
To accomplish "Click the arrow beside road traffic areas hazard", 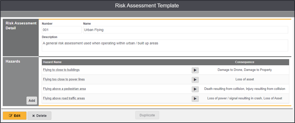I will coord(195,99).
